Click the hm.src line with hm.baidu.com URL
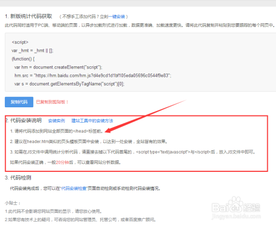The height and width of the screenshot is (226, 276). pyautogui.click(x=93, y=76)
